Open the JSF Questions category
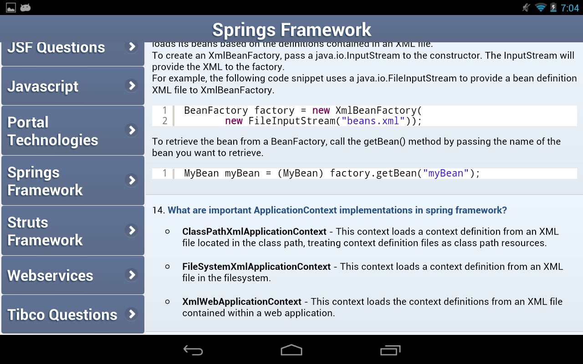583x364 pixels. pyautogui.click(x=73, y=54)
